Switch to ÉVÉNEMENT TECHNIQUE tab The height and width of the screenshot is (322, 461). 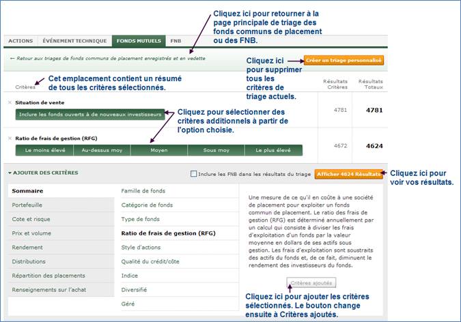74,41
